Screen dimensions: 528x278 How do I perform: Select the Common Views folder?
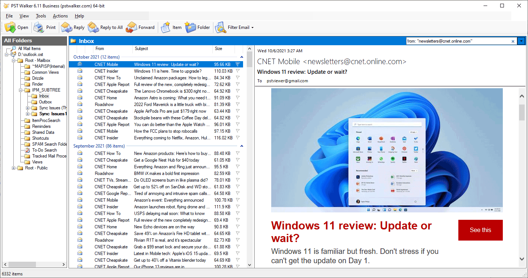(45, 72)
